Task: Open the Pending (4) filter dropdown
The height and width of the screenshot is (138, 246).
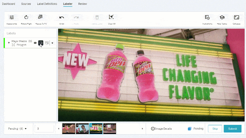Action: click(17, 129)
